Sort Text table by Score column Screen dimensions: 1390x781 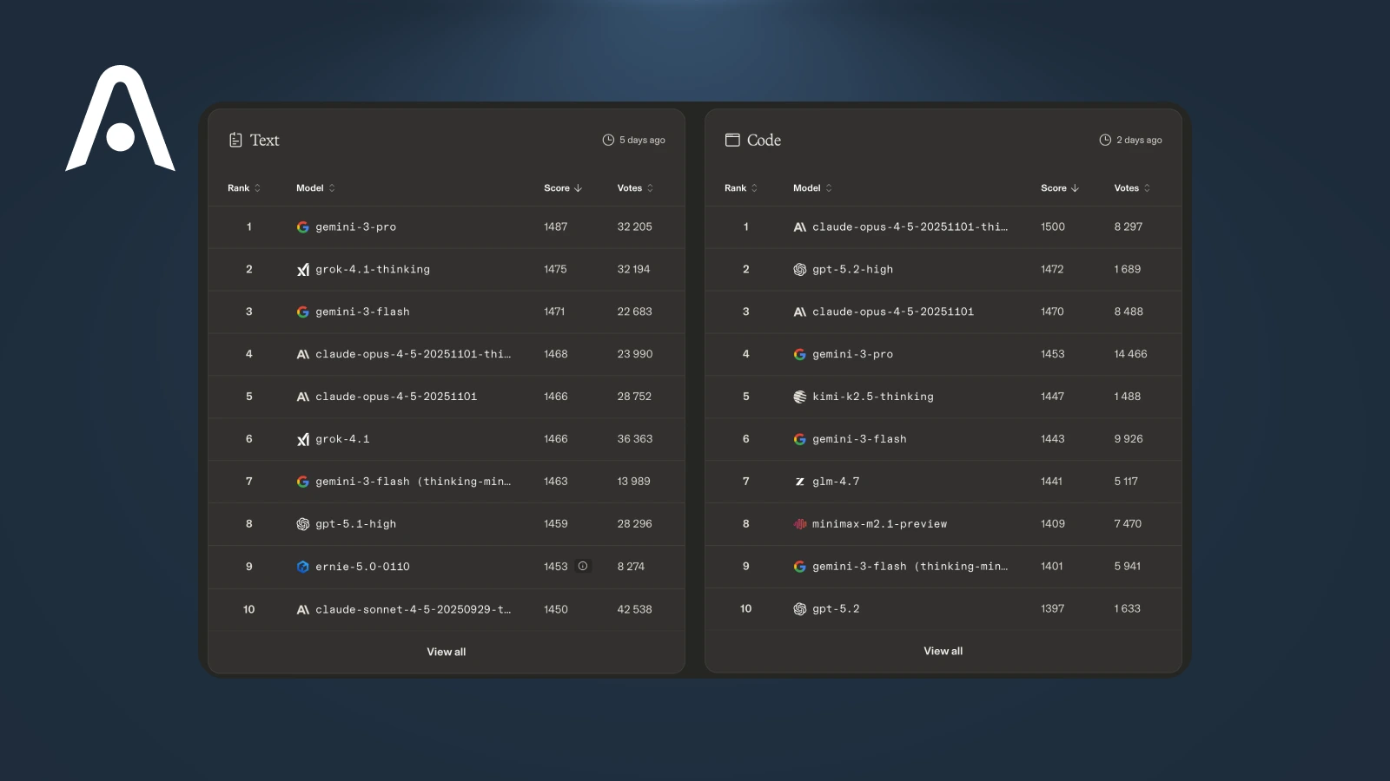[x=563, y=188]
